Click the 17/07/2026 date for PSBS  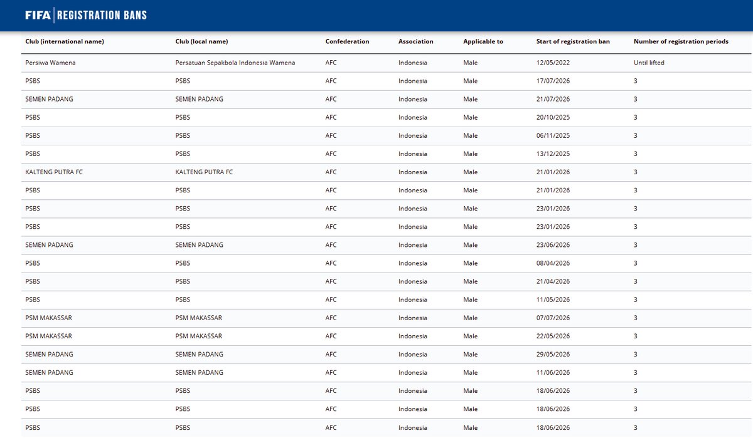(553, 81)
